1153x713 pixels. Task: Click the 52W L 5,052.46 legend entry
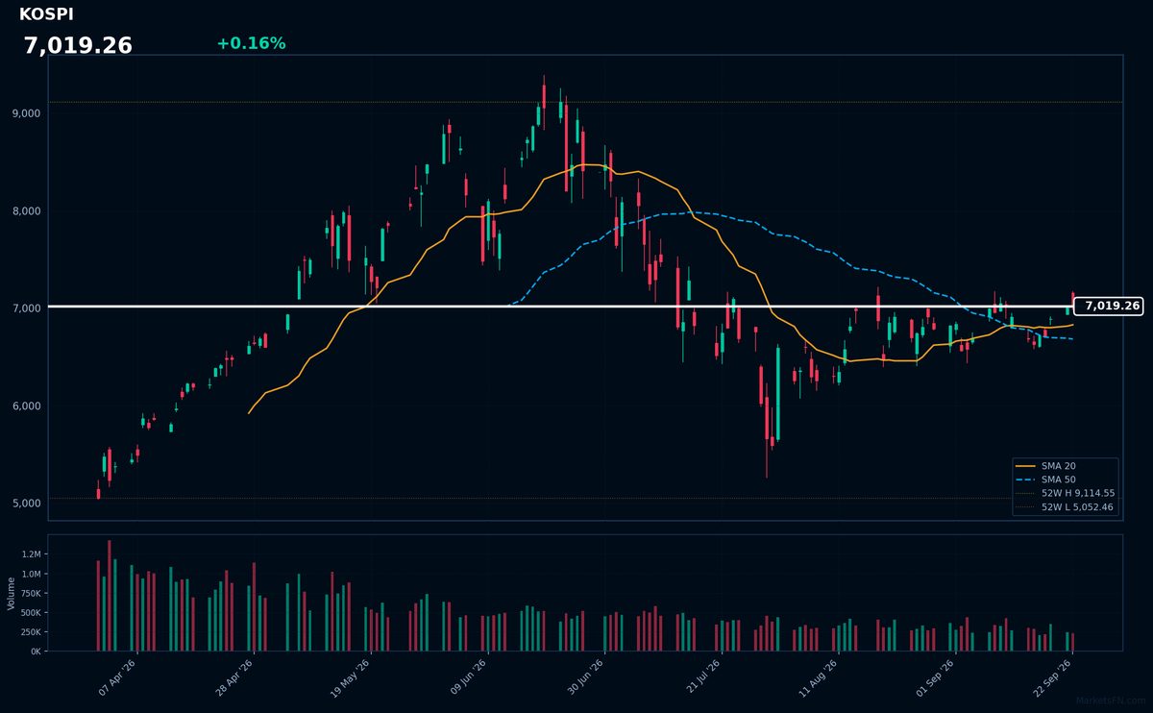(1065, 507)
